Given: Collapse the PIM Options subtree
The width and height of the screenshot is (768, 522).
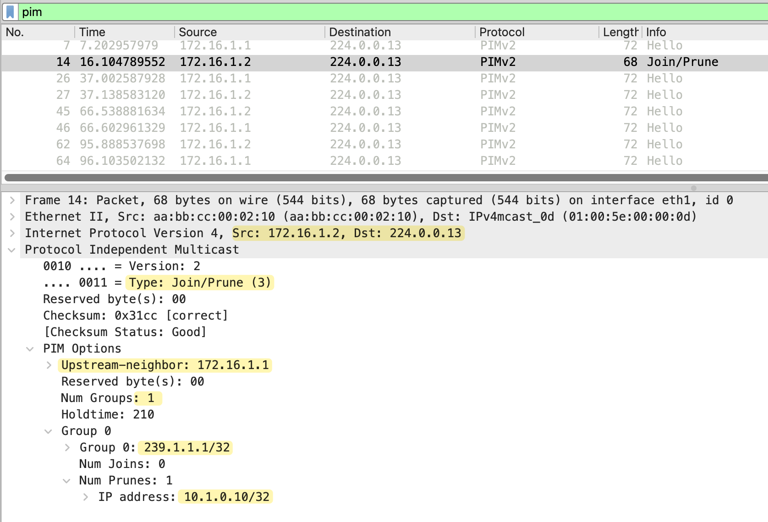Looking at the screenshot, I should tap(30, 348).
